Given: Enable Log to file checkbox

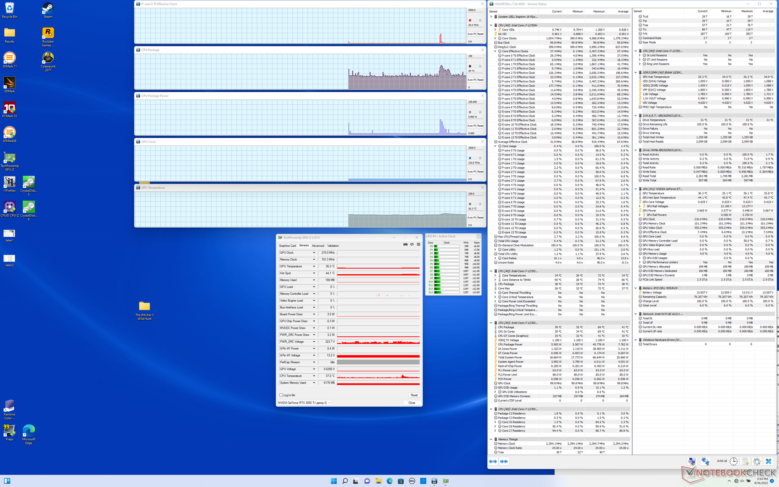Looking at the screenshot, I should tap(281, 395).
